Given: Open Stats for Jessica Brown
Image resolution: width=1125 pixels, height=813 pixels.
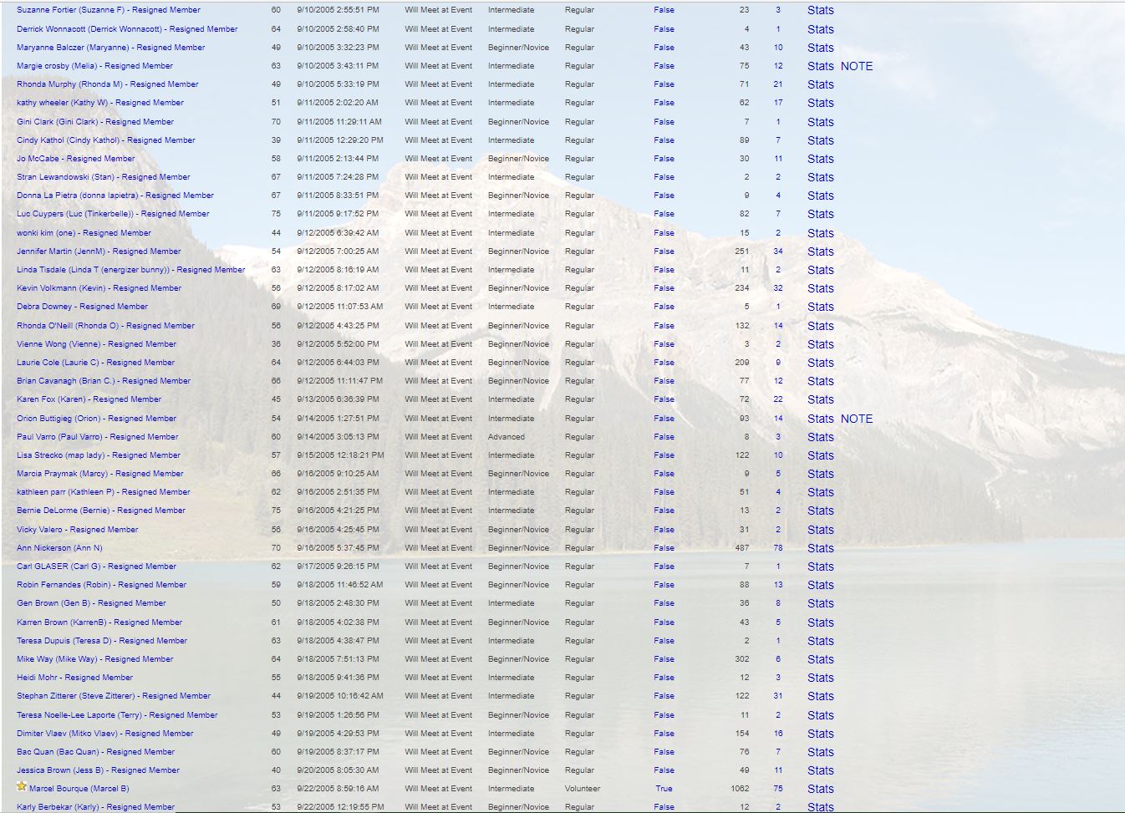Looking at the screenshot, I should [820, 770].
